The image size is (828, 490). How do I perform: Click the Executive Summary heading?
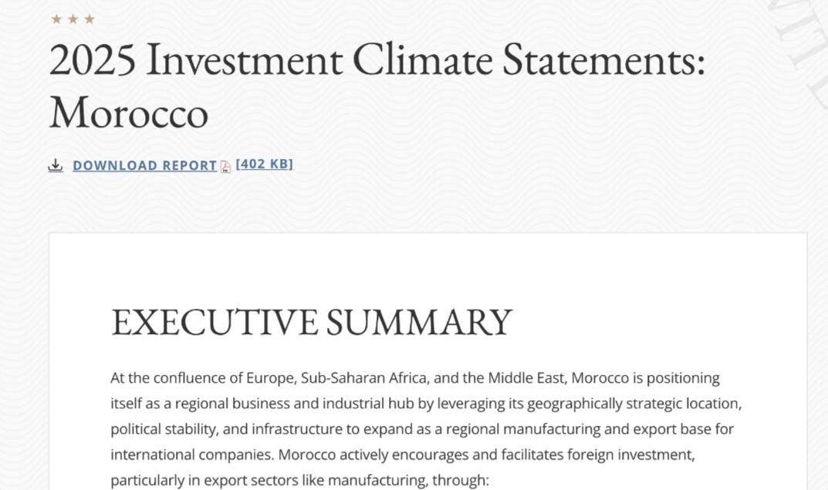click(x=312, y=322)
